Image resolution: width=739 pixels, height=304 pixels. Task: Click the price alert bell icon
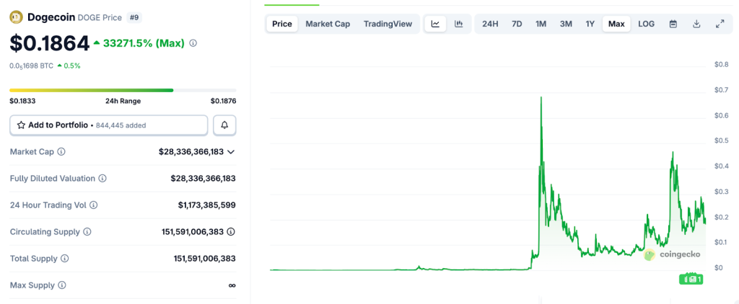[224, 125]
